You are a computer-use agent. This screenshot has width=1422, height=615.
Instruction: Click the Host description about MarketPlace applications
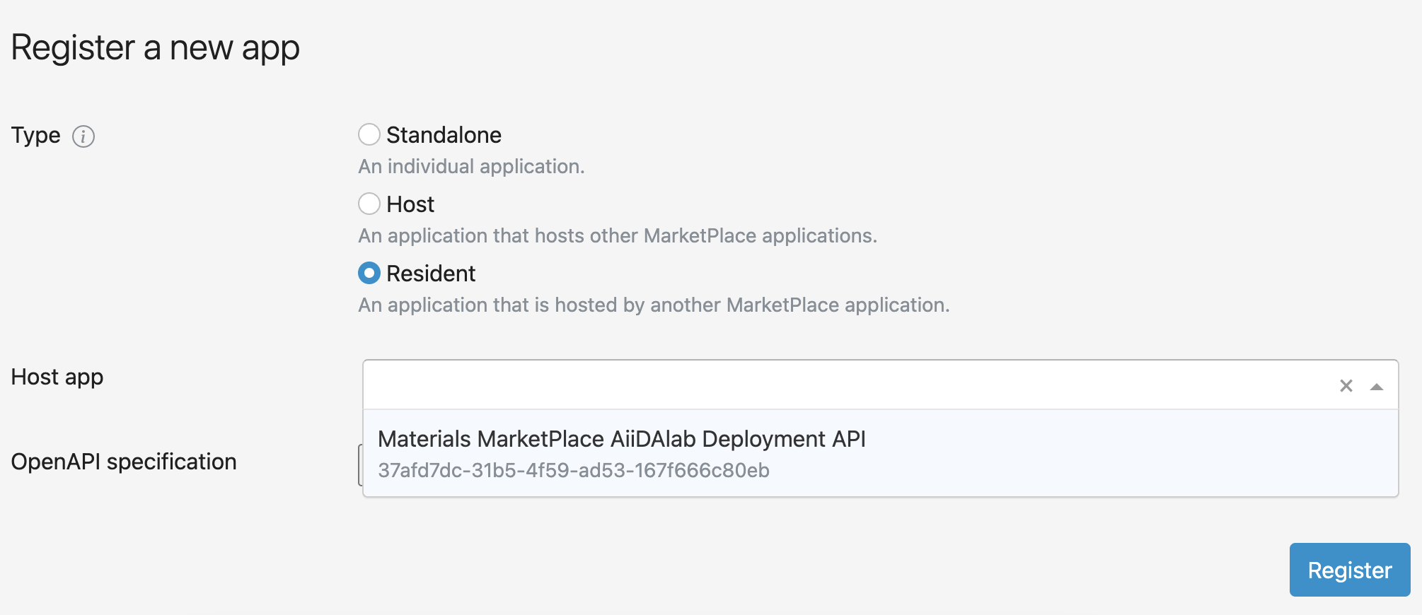[x=618, y=235]
